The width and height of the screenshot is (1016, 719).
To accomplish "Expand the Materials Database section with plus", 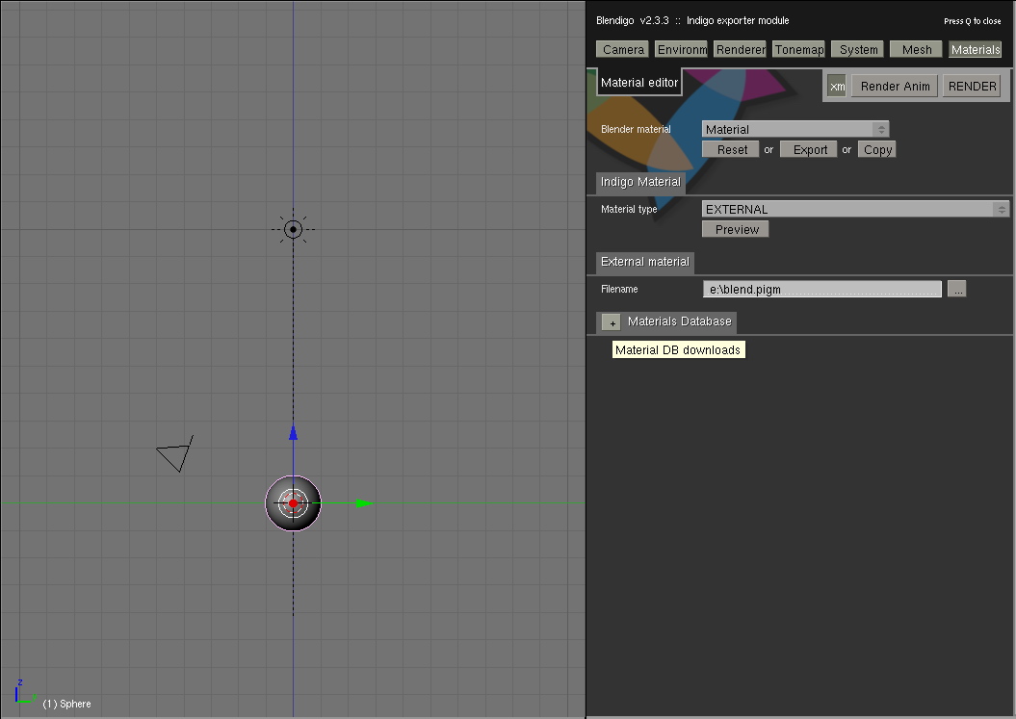I will tap(612, 322).
